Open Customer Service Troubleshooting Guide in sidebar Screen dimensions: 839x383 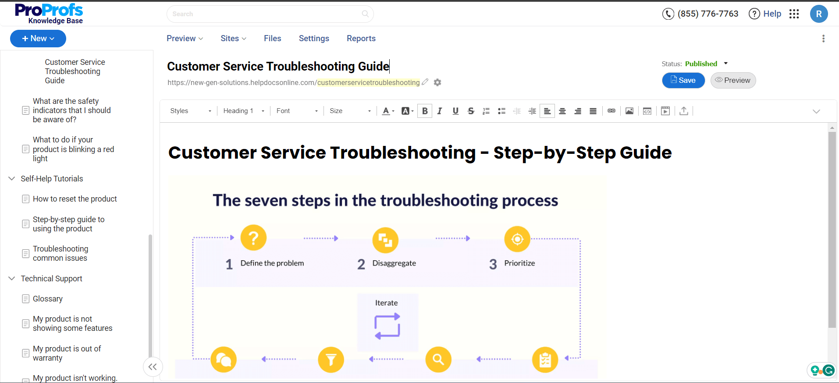pos(75,71)
